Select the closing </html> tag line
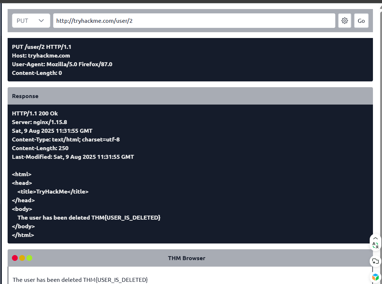Screen dimensions: 382x284 point(23,235)
